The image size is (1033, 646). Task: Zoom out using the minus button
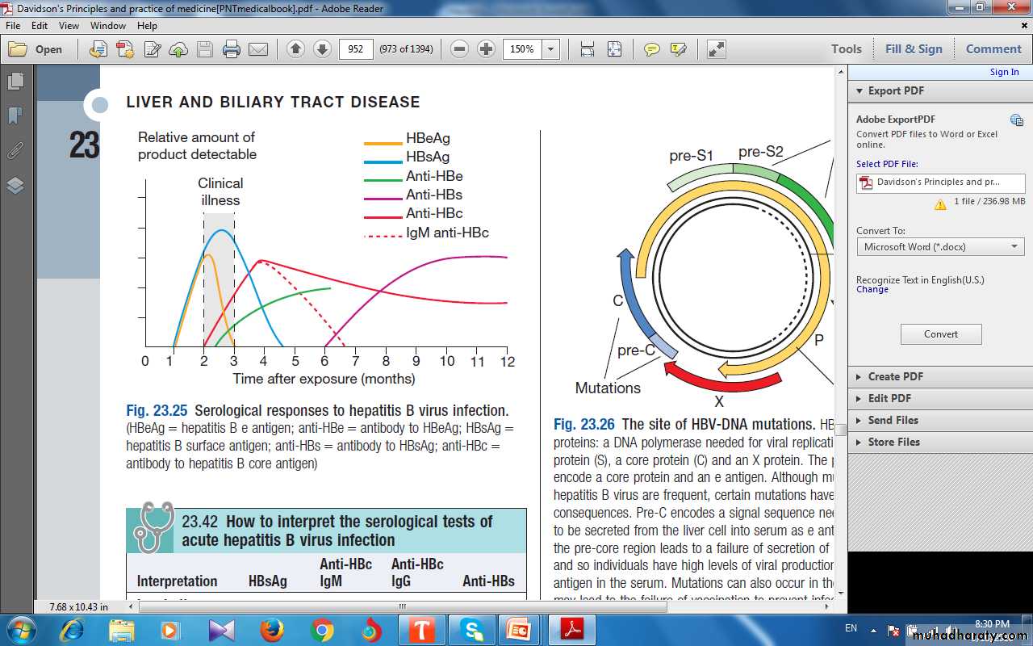[459, 49]
